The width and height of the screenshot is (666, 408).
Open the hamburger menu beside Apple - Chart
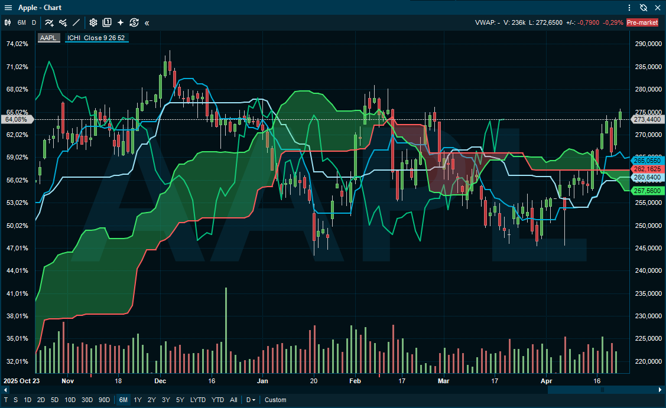click(8, 8)
